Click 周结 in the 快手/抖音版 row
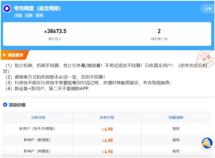 pyautogui.click(x=176, y=129)
